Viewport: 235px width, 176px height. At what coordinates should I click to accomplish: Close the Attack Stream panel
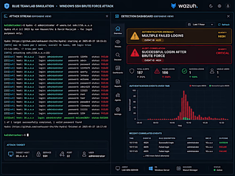[107, 16]
